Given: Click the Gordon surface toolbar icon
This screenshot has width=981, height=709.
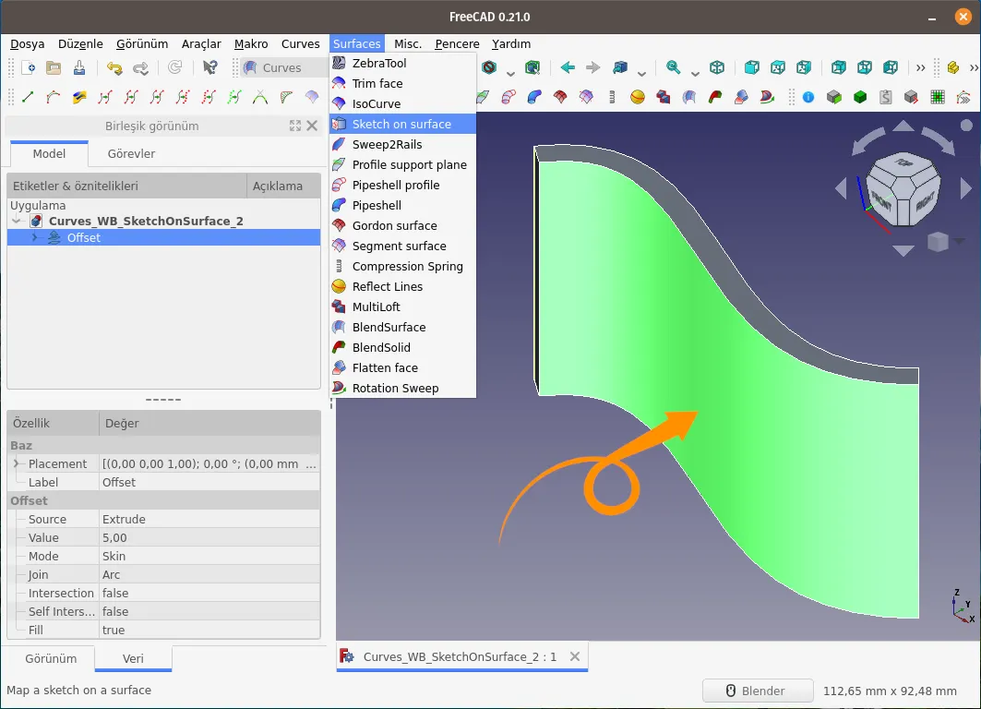Looking at the screenshot, I should [560, 97].
